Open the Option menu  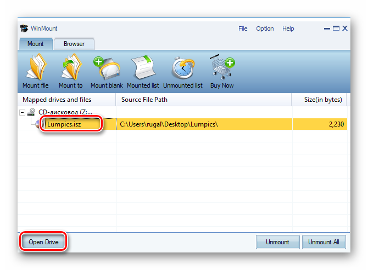265,28
